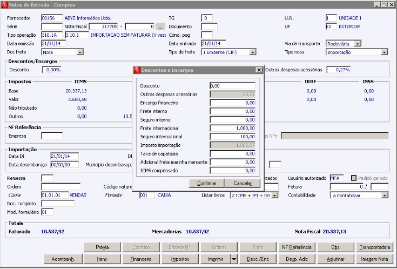This screenshot has width=397, height=269.
Task: Select the Seguro interno field
Action: 232,120
